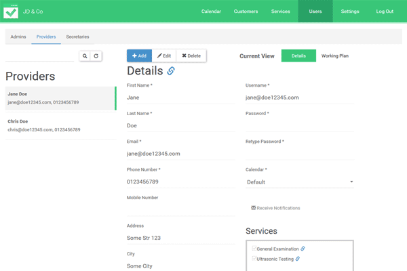407x271 pixels.
Task: Click link icon next to Ultrasonic Testing
Action: coord(298,259)
